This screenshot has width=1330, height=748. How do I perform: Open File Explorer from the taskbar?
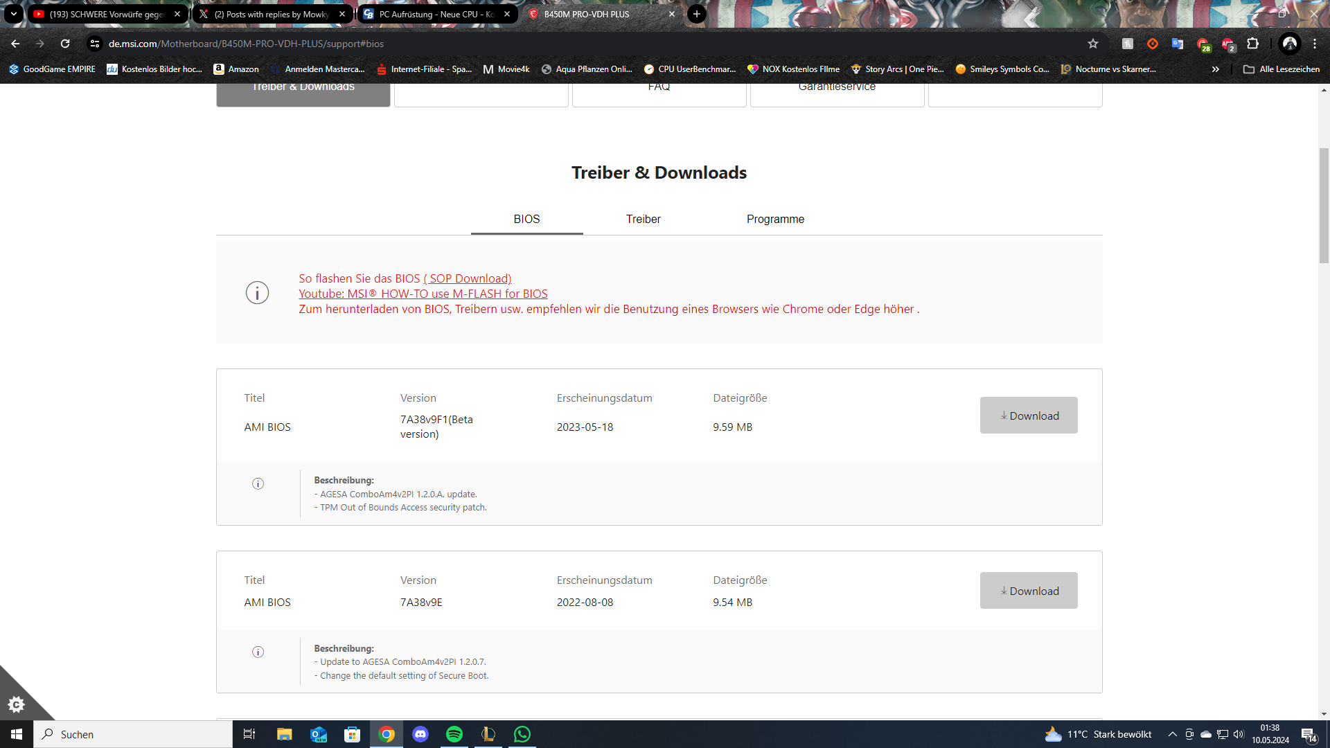click(x=284, y=734)
